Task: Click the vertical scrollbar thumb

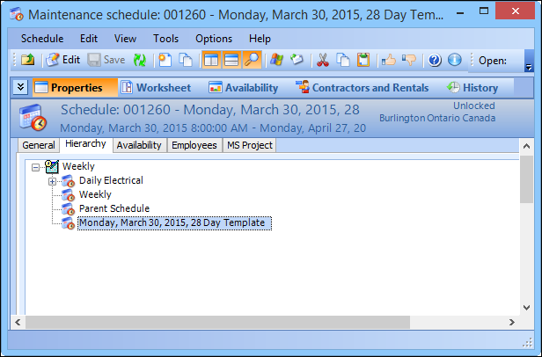Action: point(526,179)
